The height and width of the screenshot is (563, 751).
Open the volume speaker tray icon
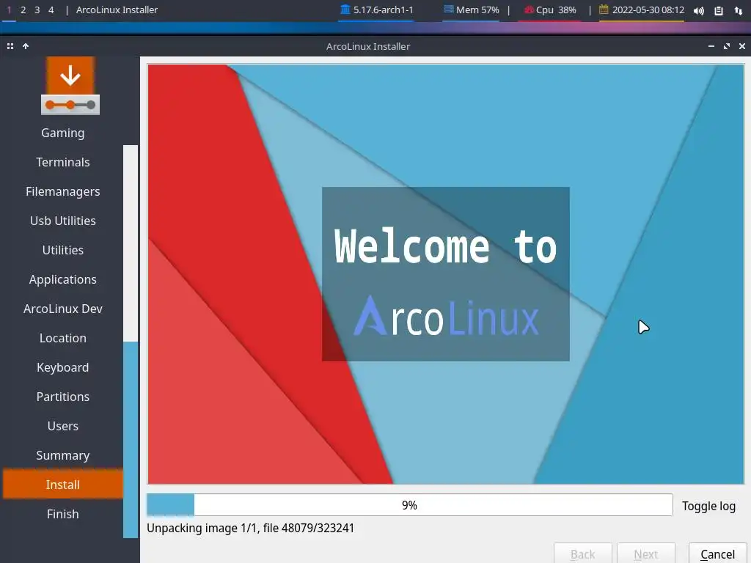point(699,10)
